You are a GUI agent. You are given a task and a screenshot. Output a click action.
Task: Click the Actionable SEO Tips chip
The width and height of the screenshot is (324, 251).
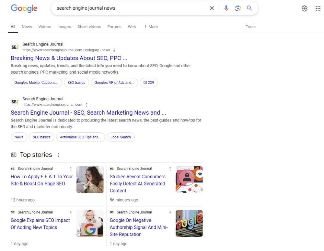[x=80, y=137]
